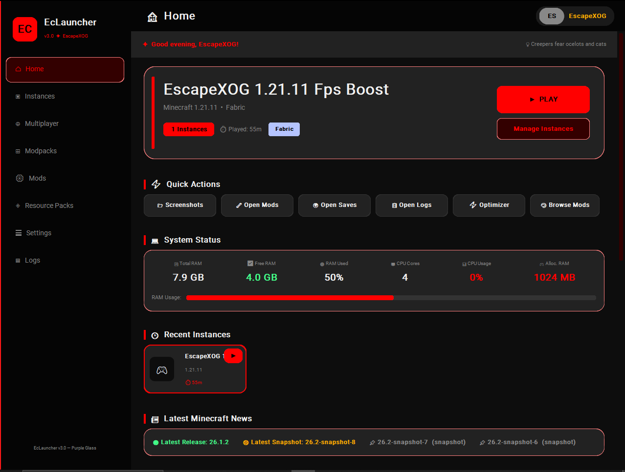Click the EcLauncher v3.0 — Purple Glass footer
Viewport: 625px width, 472px height.
65,448
